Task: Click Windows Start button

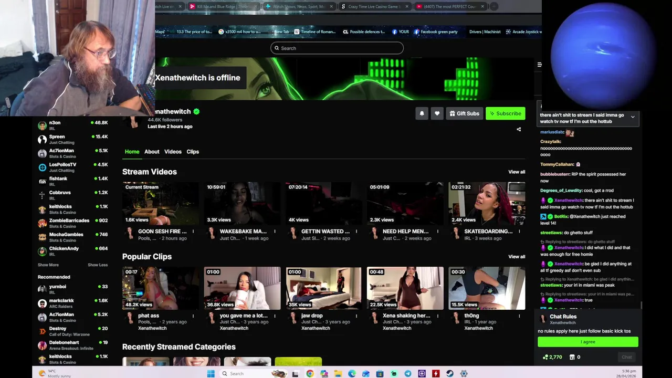Action: pos(211,374)
